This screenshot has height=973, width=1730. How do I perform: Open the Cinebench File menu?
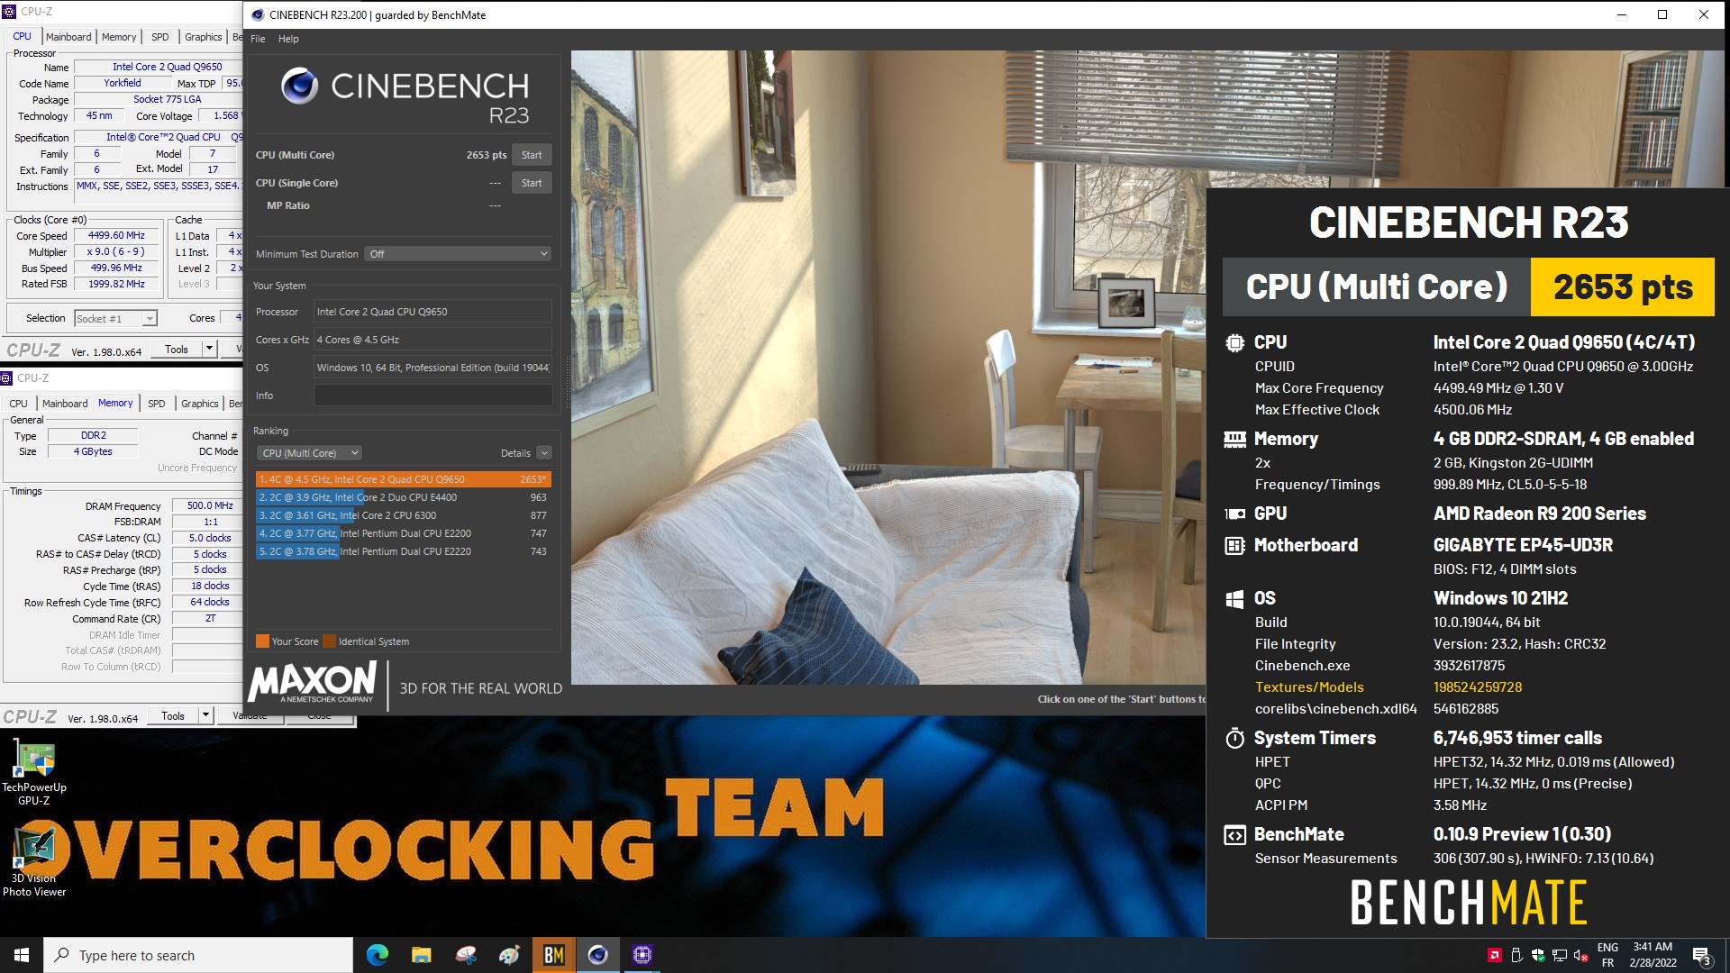point(258,39)
